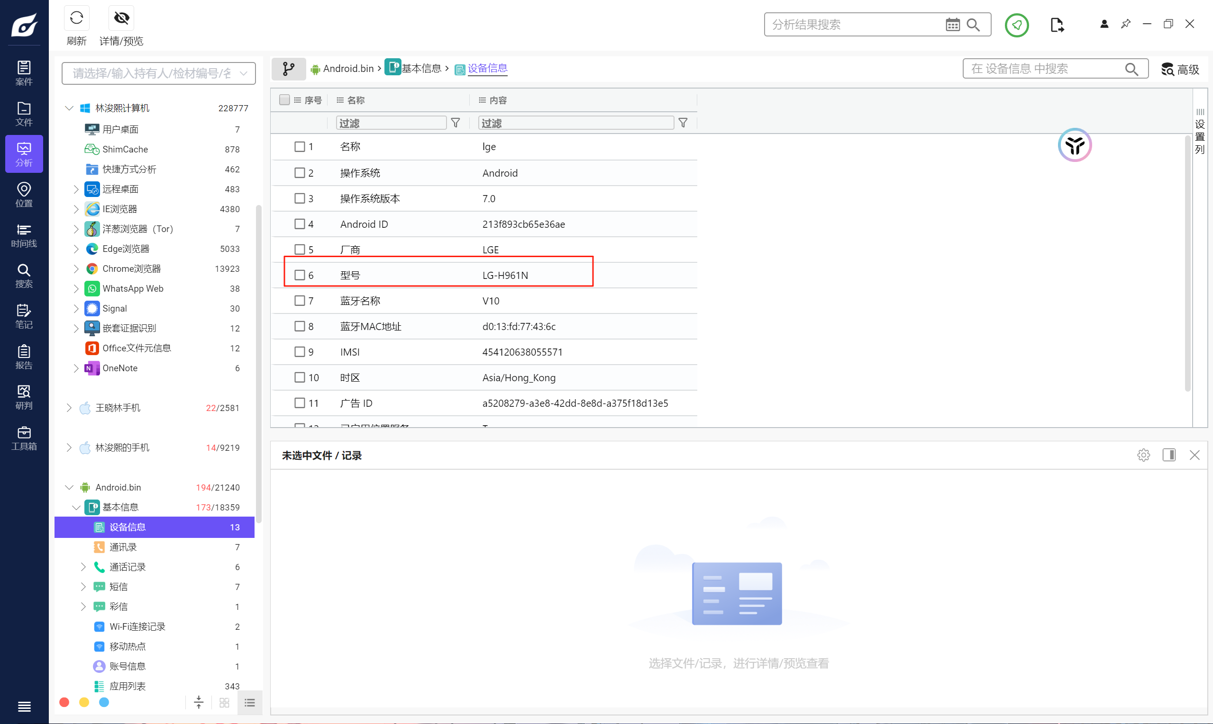Check the checkbox for row 9 IMSI

click(x=300, y=352)
